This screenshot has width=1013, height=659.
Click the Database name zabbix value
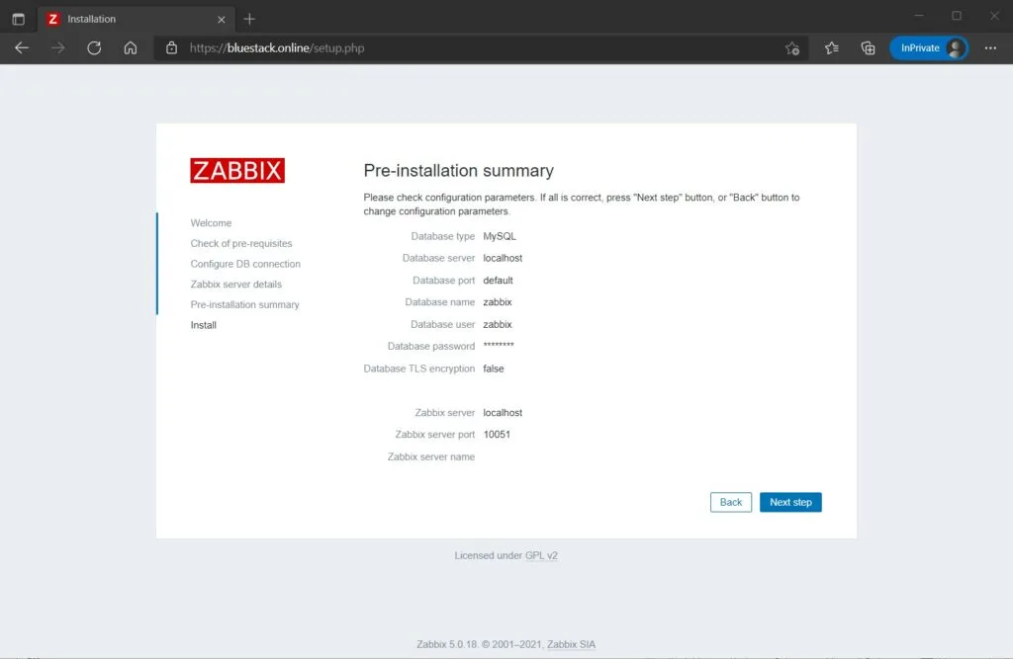tap(497, 302)
